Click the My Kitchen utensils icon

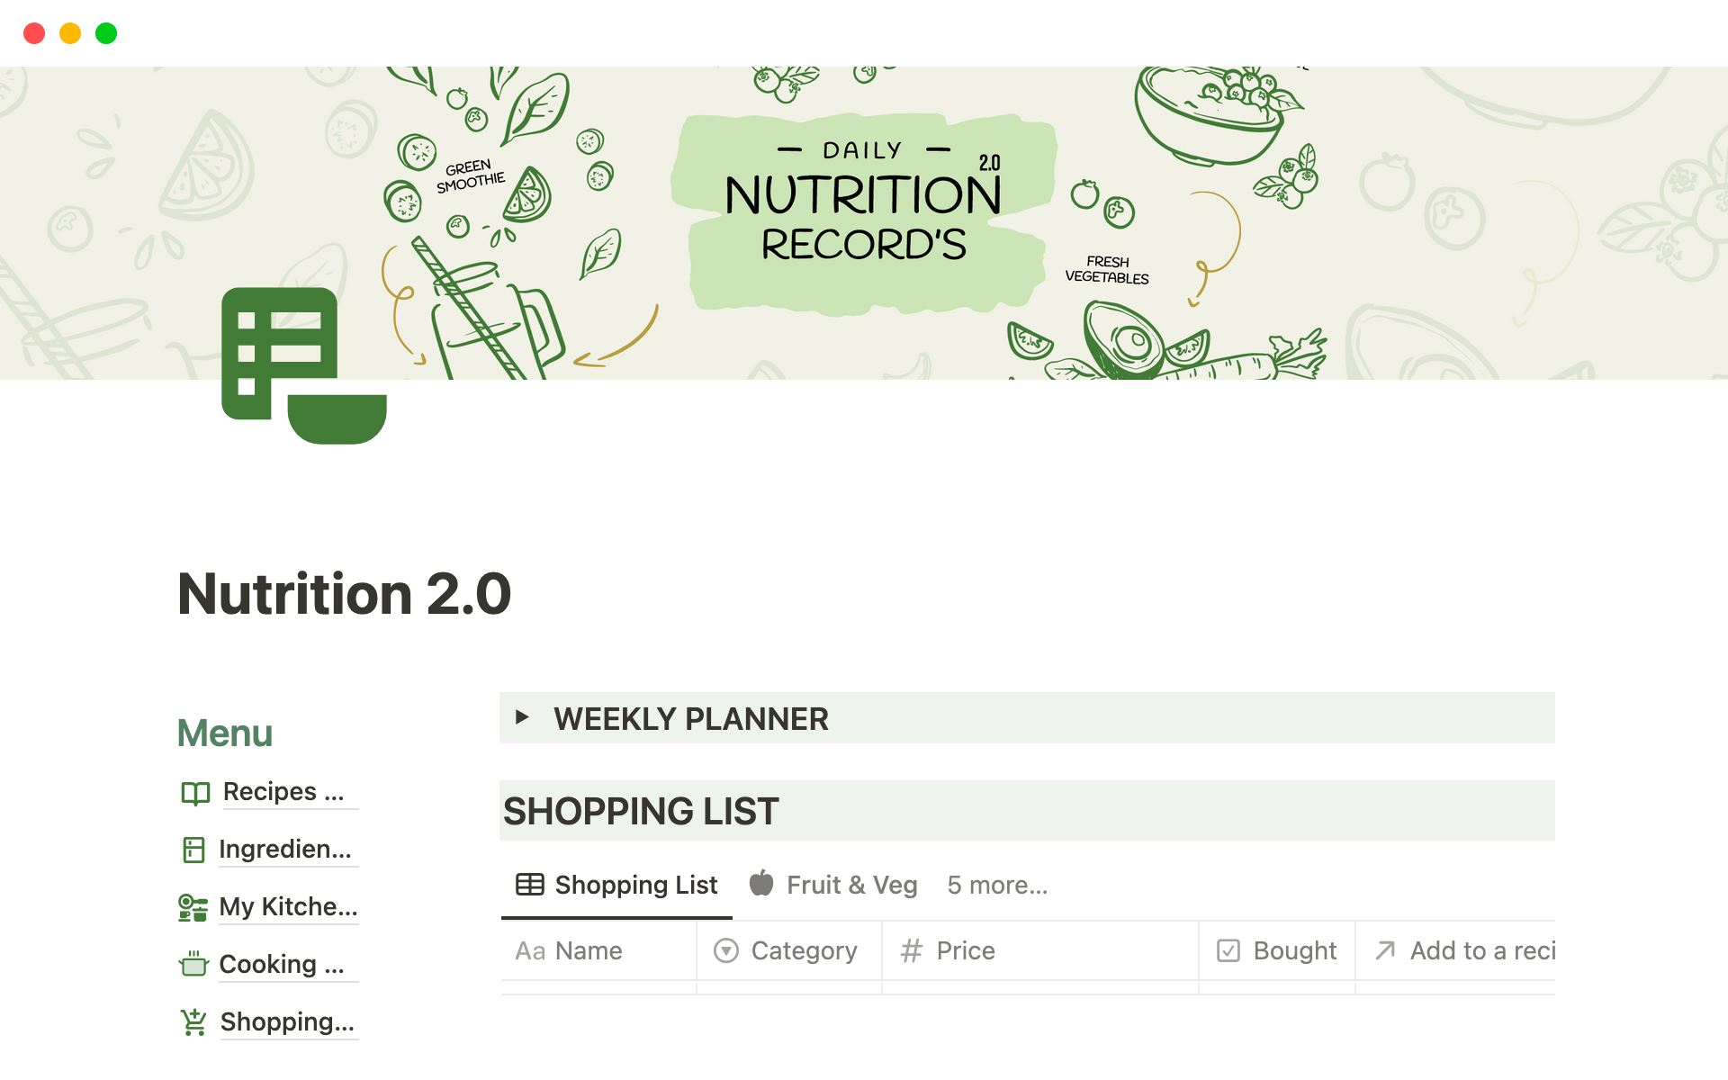tap(193, 907)
